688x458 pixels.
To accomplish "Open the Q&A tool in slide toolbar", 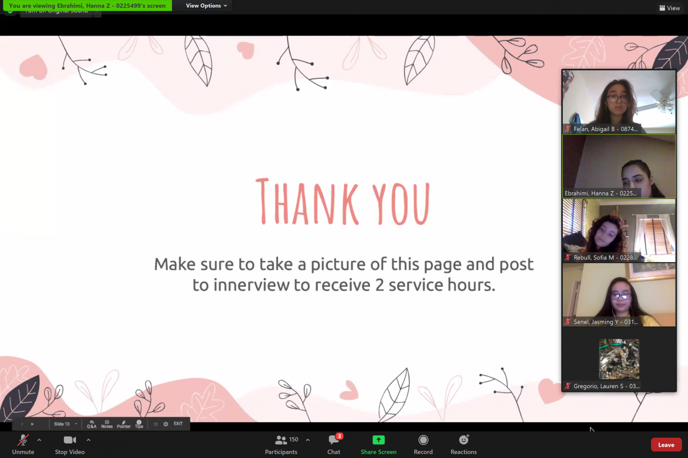I will coord(92,424).
